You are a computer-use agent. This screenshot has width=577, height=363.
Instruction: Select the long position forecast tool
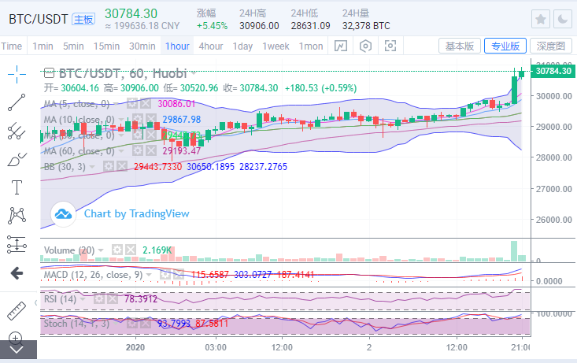(17, 244)
